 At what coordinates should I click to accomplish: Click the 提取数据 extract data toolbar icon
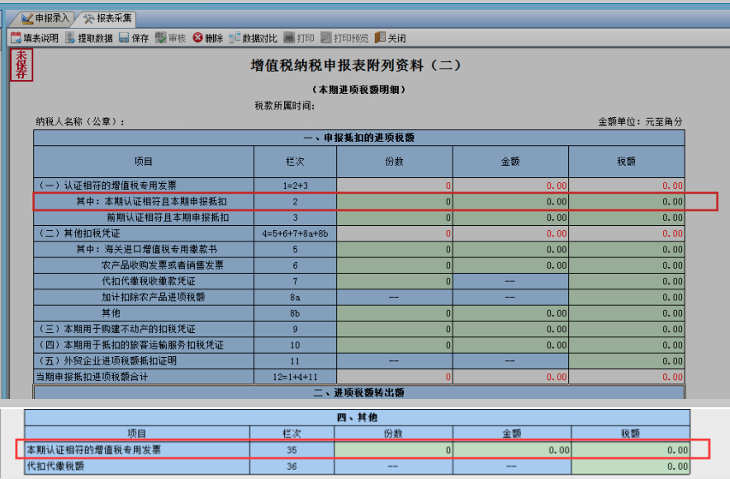click(70, 38)
